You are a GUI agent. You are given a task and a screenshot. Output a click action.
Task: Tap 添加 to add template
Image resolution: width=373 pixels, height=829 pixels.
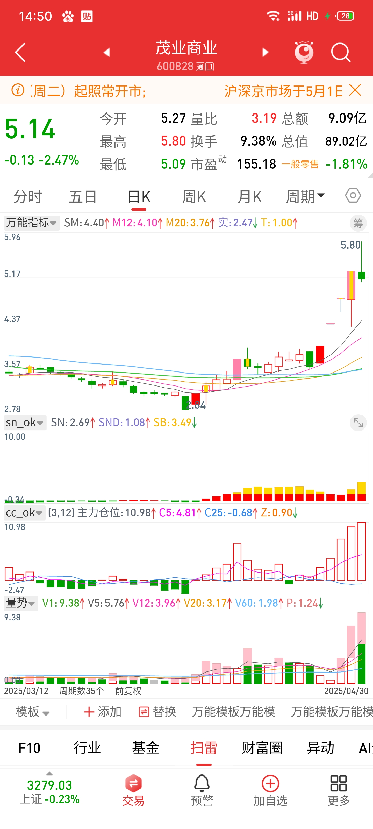102,712
